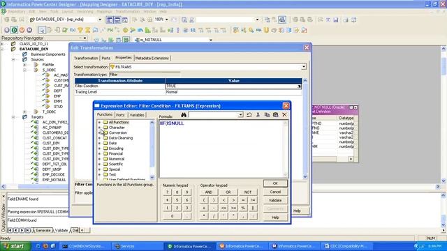
Task: Click the save disk icon in main toolbar
Action: click(x=336, y=20)
